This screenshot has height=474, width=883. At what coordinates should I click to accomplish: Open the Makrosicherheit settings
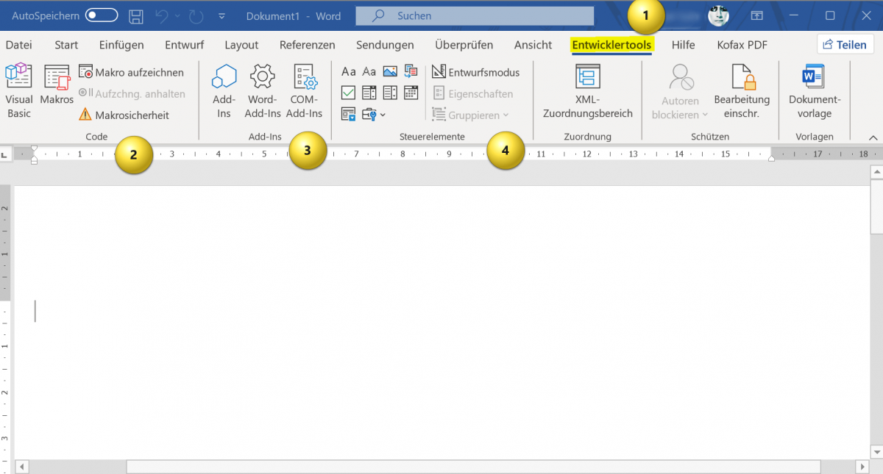132,115
